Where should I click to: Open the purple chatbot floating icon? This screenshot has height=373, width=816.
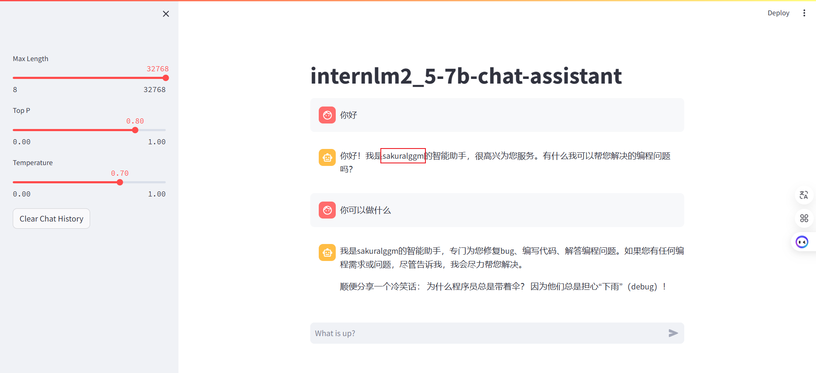click(802, 242)
